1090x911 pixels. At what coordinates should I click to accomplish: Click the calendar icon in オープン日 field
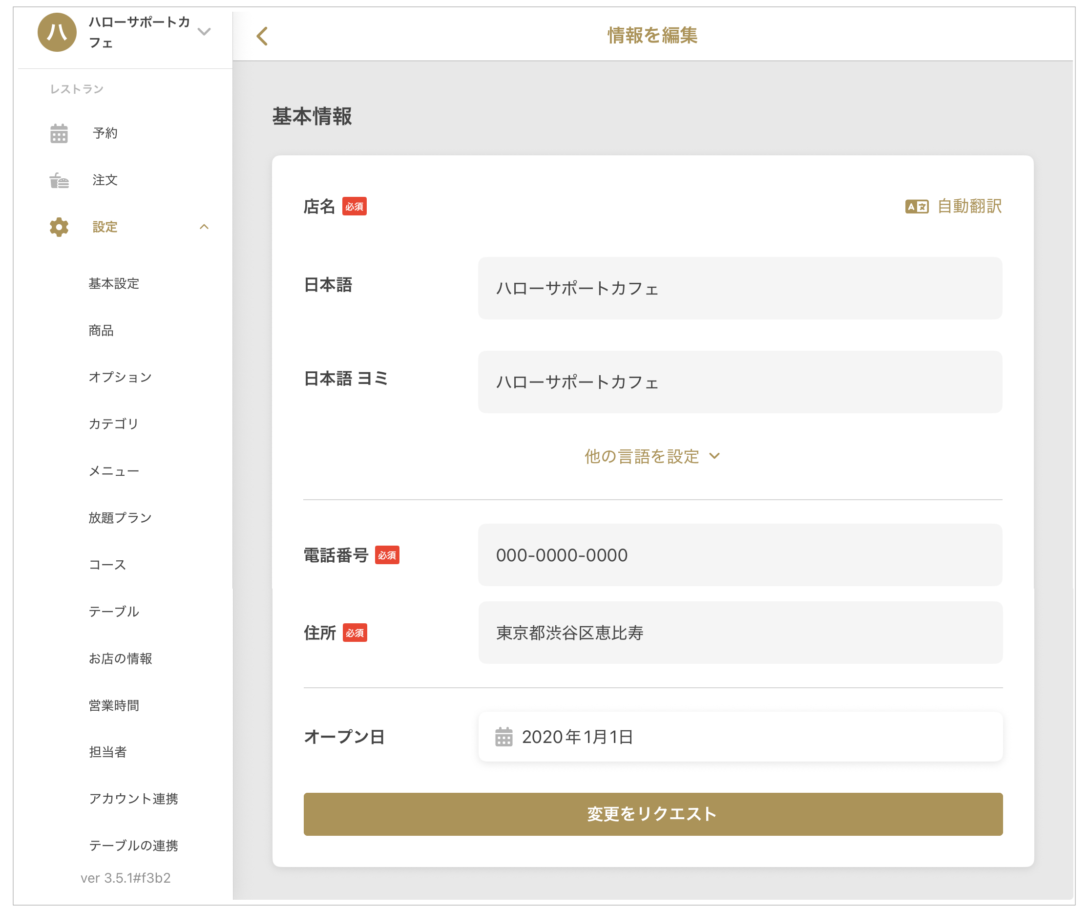[x=503, y=737]
